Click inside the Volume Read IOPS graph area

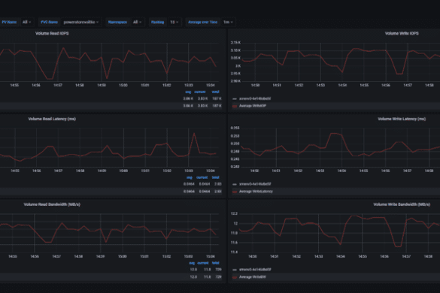coord(110,62)
